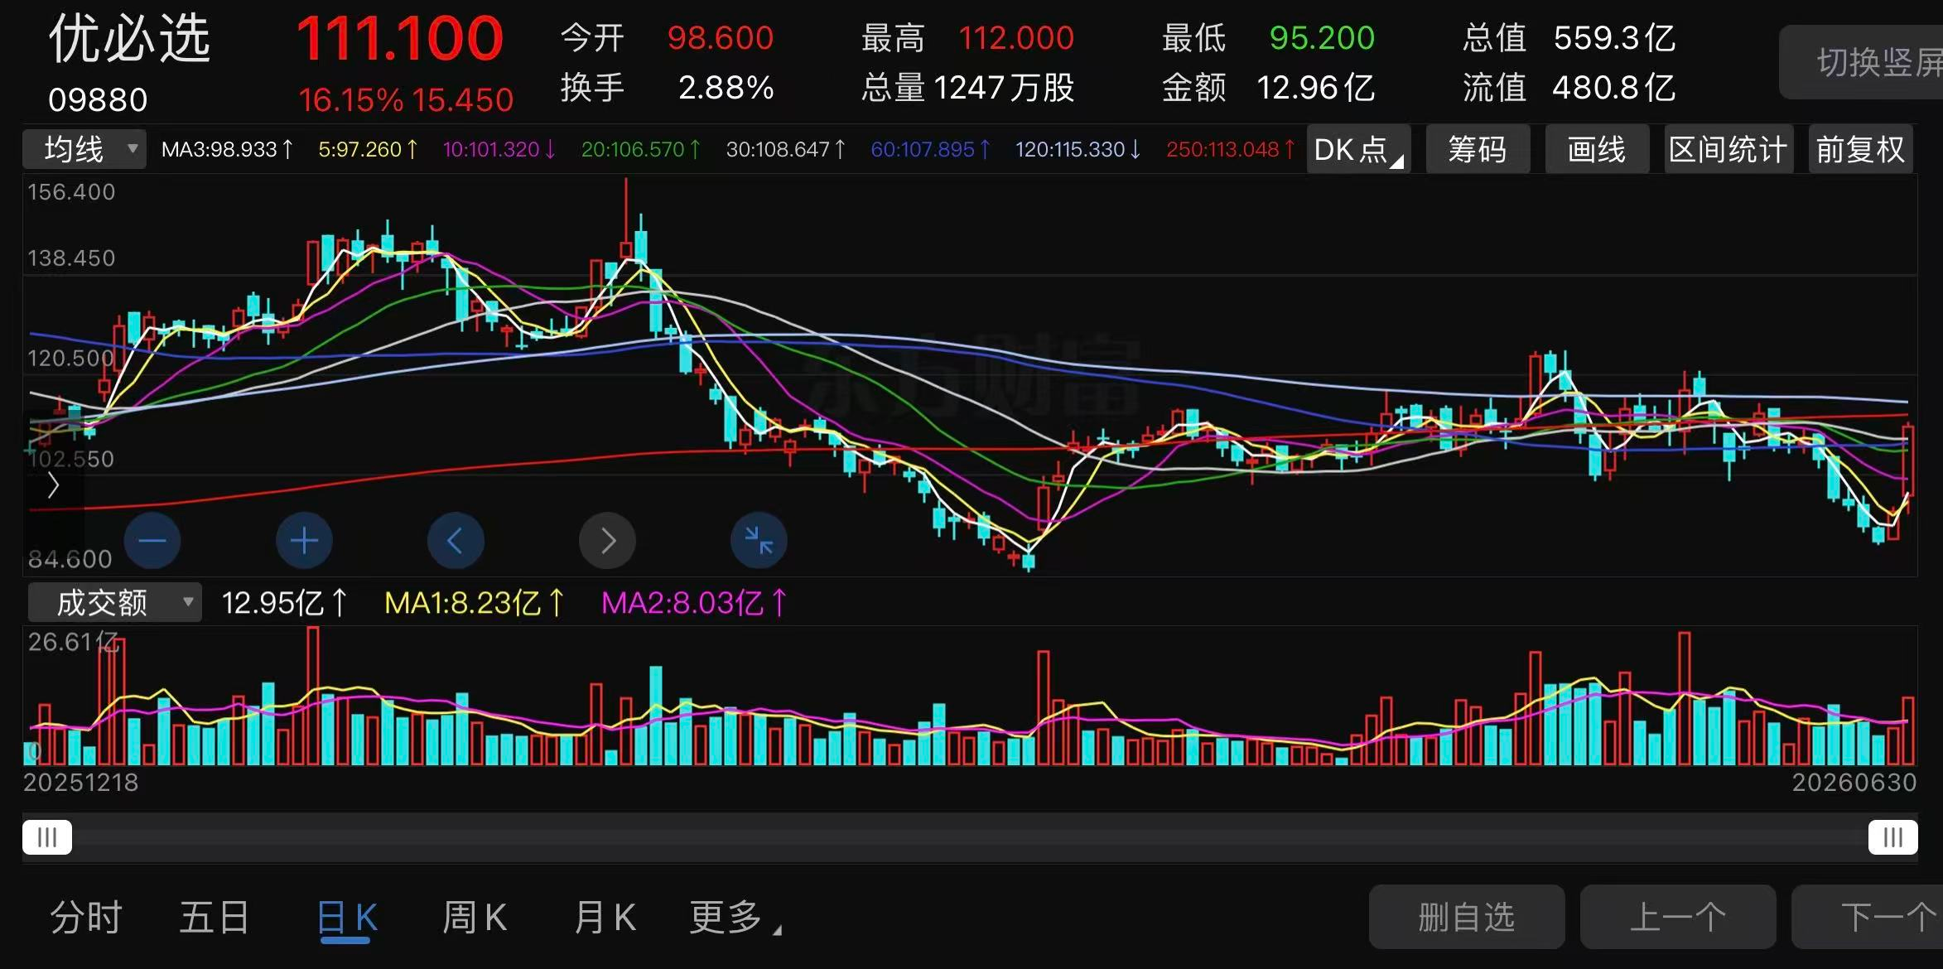The image size is (1943, 969).
Task: Zoom in chart with plus icon
Action: (304, 541)
